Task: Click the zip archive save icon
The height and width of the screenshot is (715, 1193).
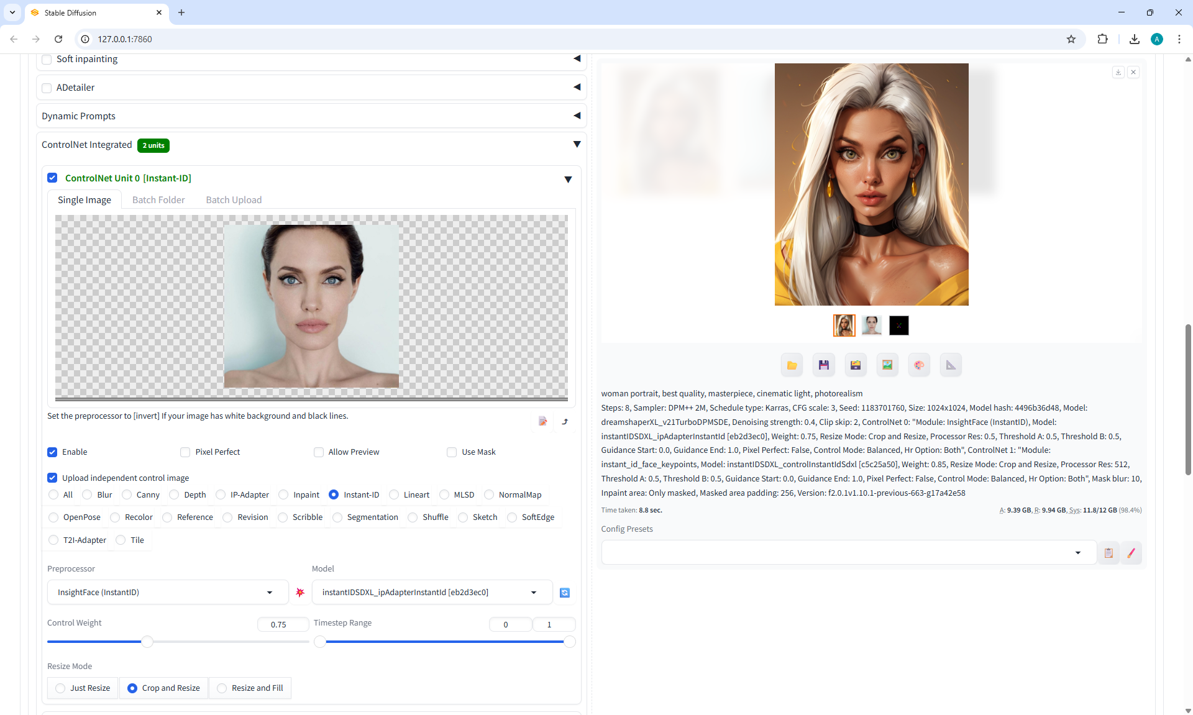Action: (x=856, y=365)
